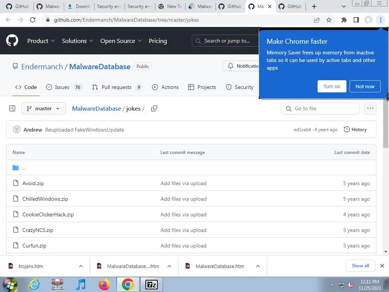Screen dimensions: 389x292
Task: Expand the Product menu
Action: tap(41, 41)
